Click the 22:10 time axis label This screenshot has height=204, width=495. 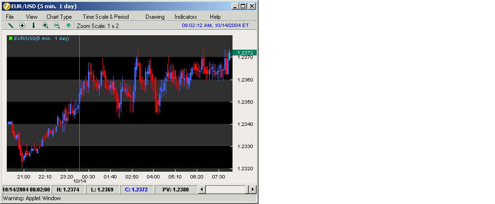coord(45,177)
